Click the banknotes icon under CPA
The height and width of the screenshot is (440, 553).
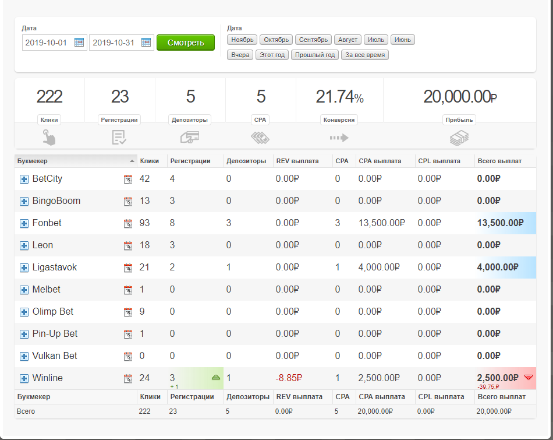[x=260, y=138]
